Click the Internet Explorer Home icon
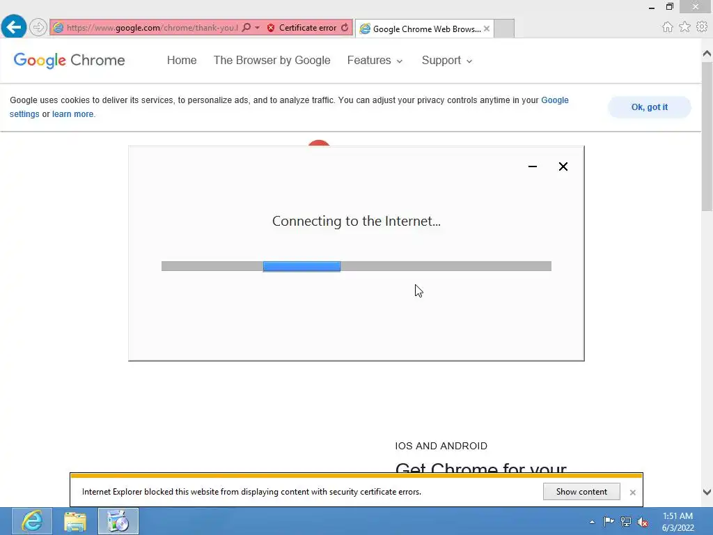 (667, 27)
